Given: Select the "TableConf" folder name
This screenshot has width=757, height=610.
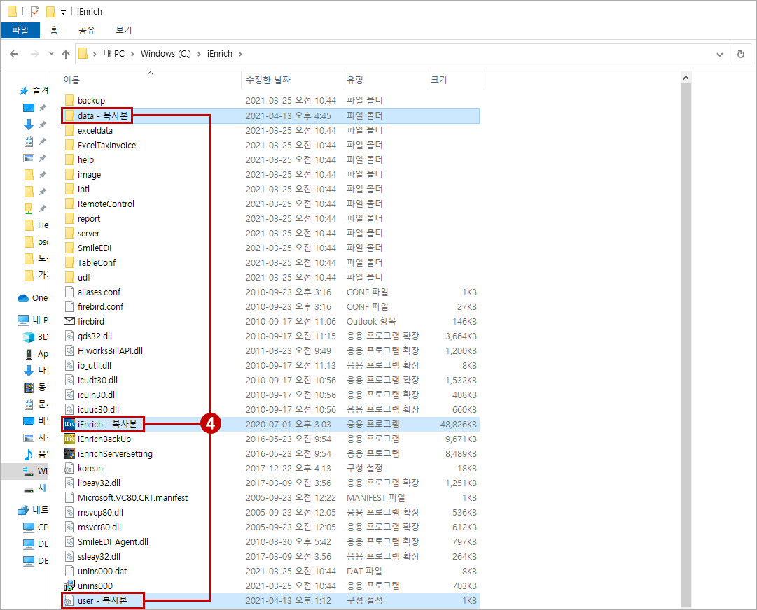Looking at the screenshot, I should [97, 263].
